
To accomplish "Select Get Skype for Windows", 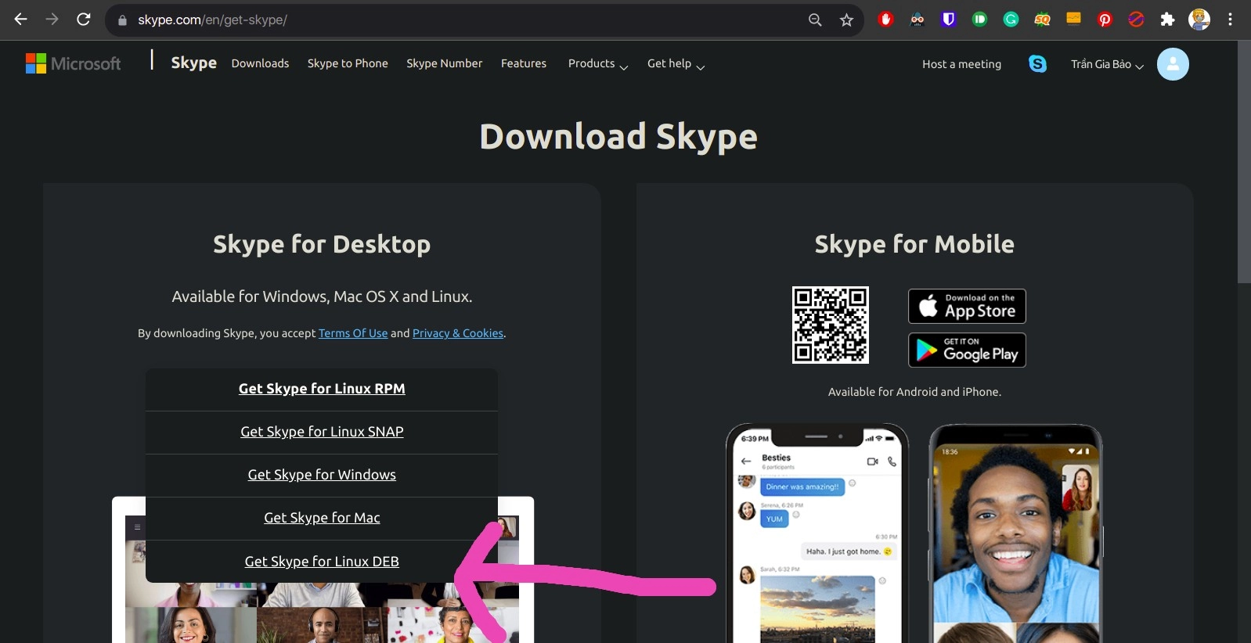I will (x=322, y=476).
